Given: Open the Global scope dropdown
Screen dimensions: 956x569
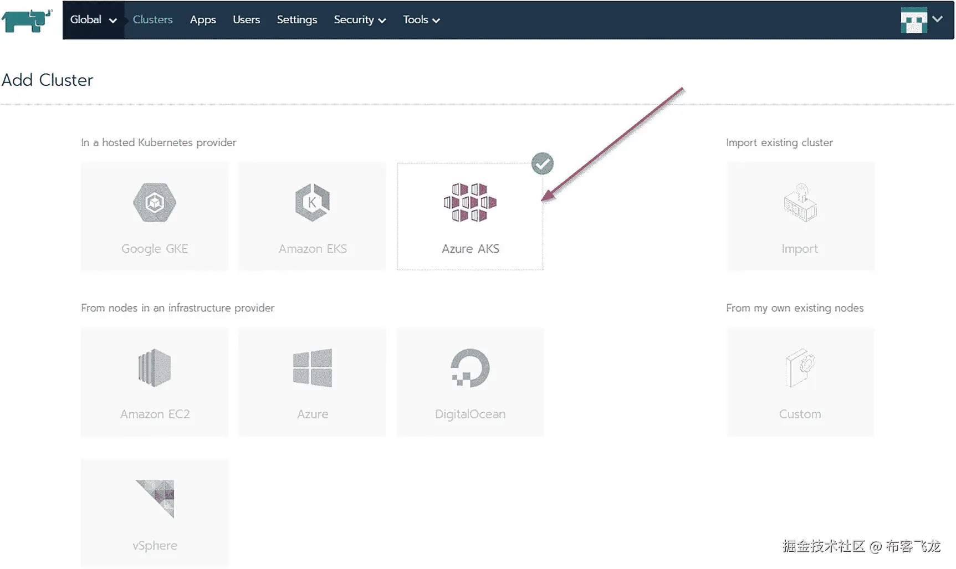Looking at the screenshot, I should pyautogui.click(x=93, y=20).
